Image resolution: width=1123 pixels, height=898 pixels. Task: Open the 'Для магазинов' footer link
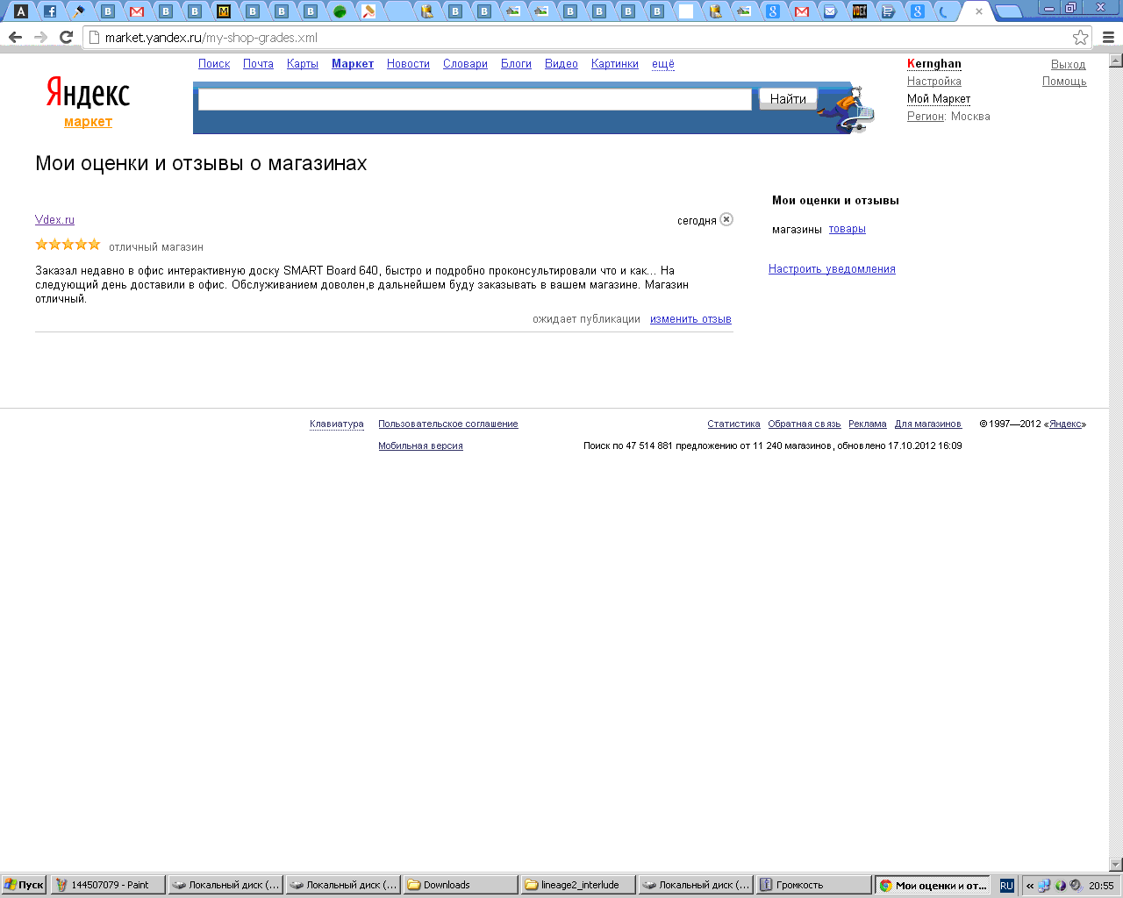[x=928, y=424]
